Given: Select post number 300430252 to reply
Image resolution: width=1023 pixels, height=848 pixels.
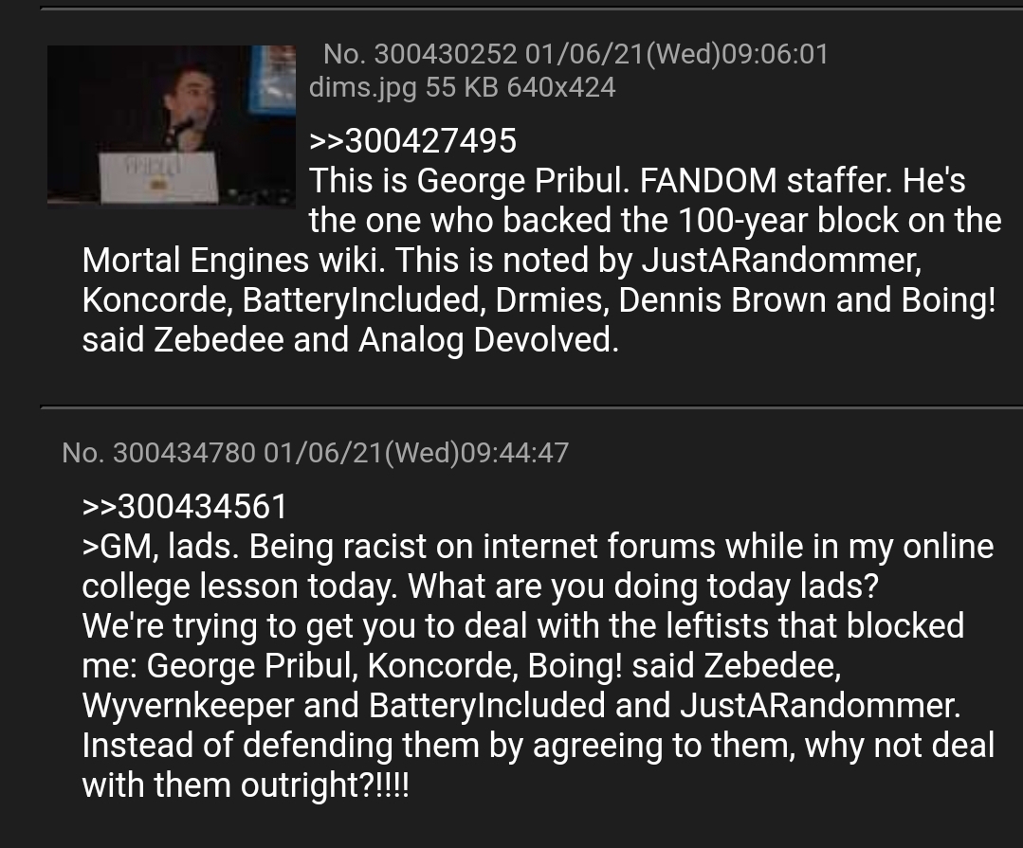Looking at the screenshot, I should [446, 53].
